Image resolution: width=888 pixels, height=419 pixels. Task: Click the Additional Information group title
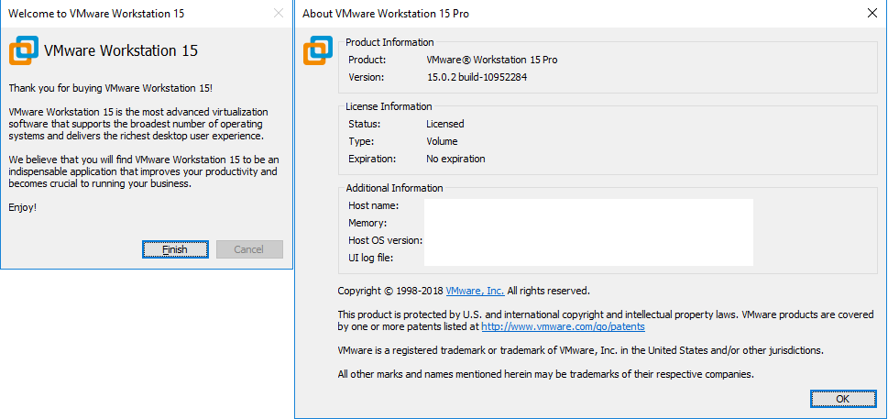(x=394, y=188)
